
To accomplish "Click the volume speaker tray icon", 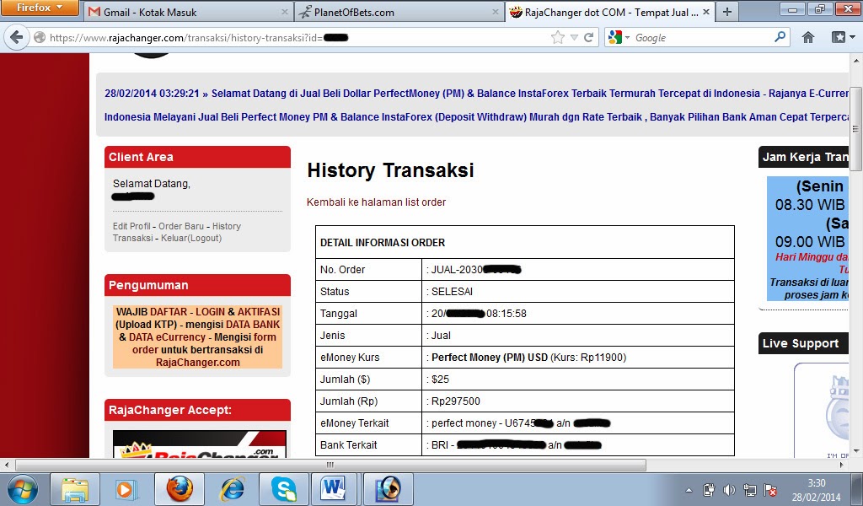I will click(x=729, y=490).
